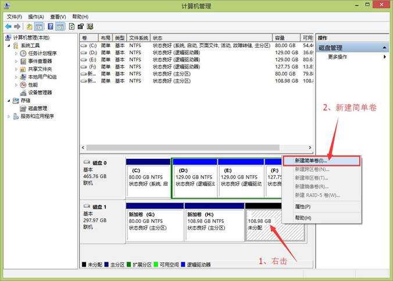This screenshot has height=281, width=393.
Task: Collapse the 系统工具 tree node
Action: [x=9, y=45]
